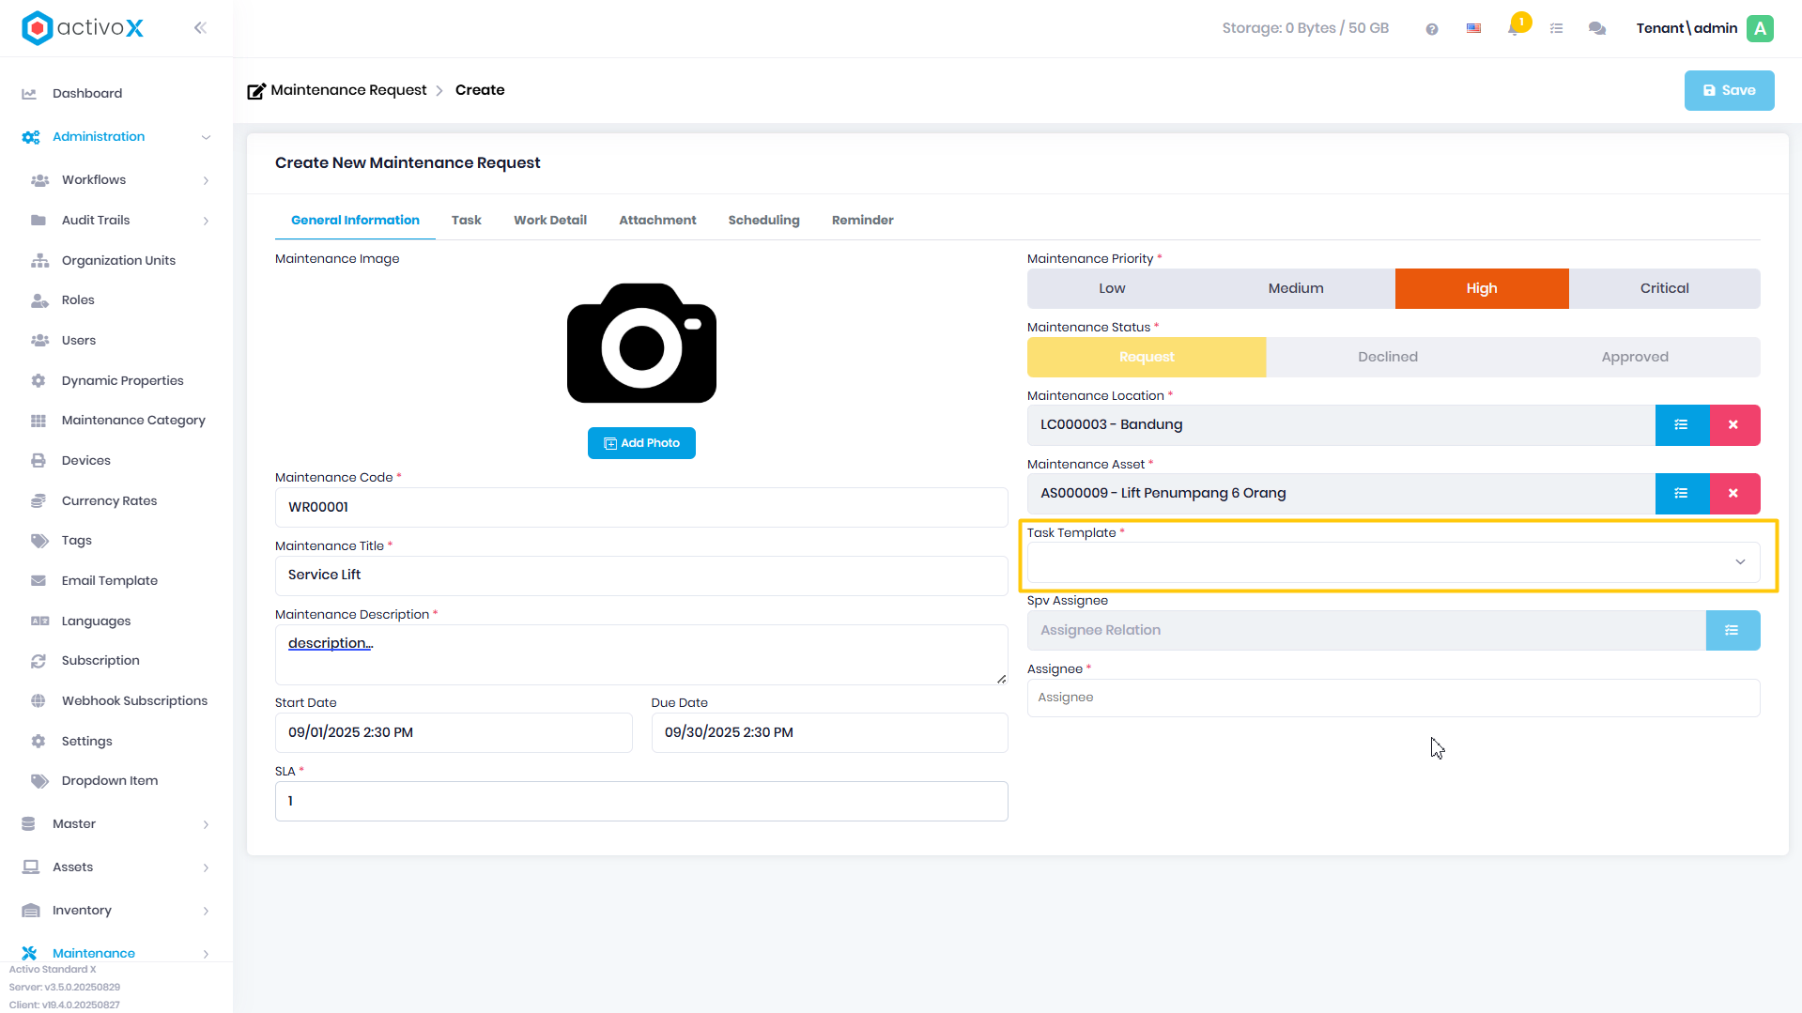Open asset picker list for Lift Penumpang
Viewport: 1802px width, 1013px height.
coord(1682,494)
